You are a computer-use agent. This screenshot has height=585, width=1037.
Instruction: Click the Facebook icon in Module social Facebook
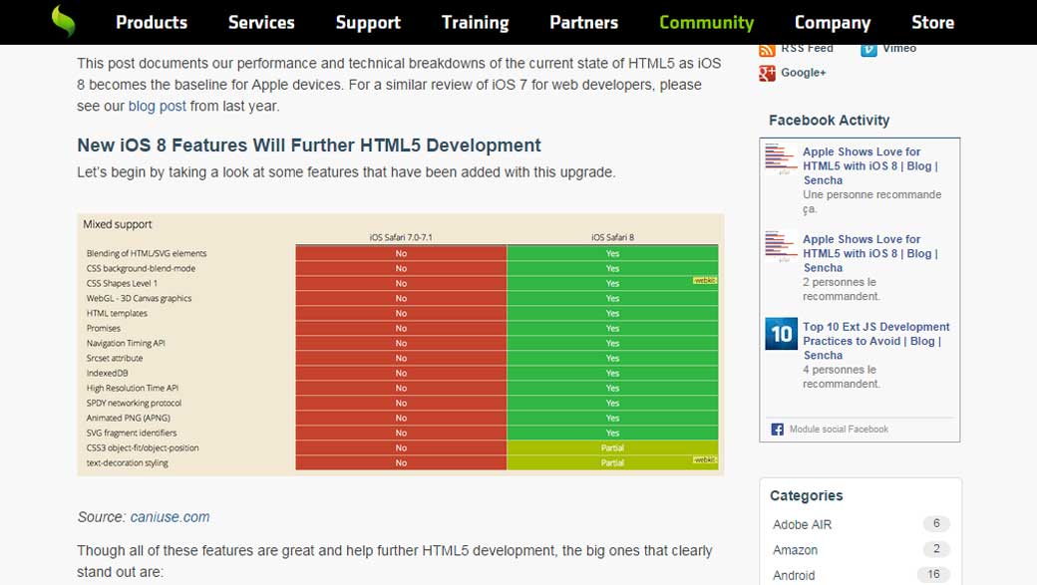[777, 429]
